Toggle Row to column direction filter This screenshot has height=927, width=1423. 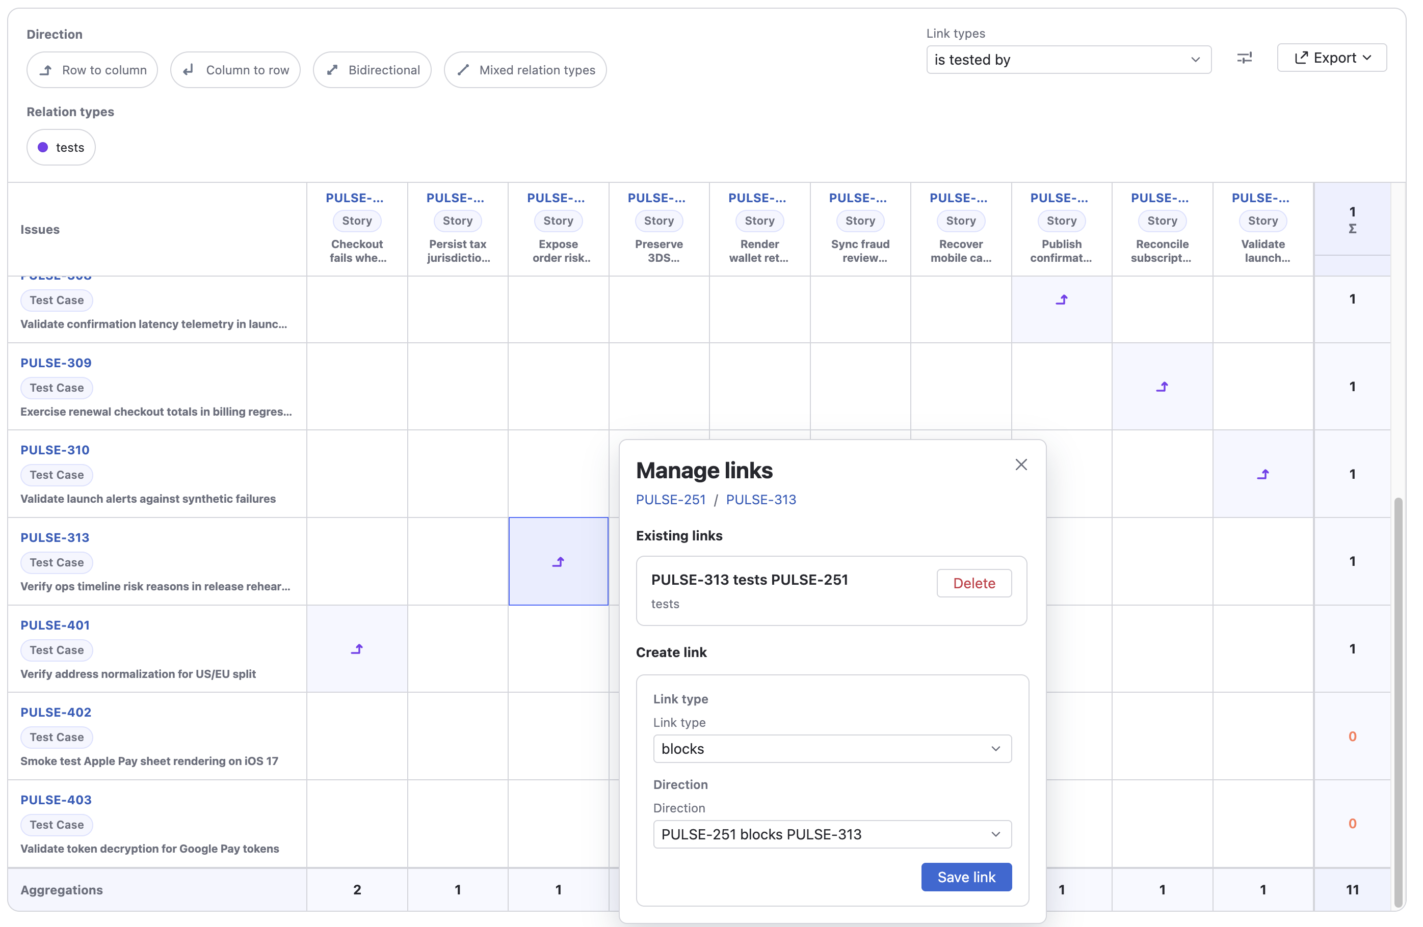pos(92,70)
